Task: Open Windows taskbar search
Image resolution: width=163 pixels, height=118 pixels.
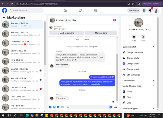Action: coord(9,115)
